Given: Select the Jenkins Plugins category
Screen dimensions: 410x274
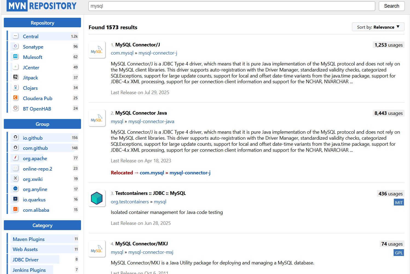Looking at the screenshot, I should (44, 270).
